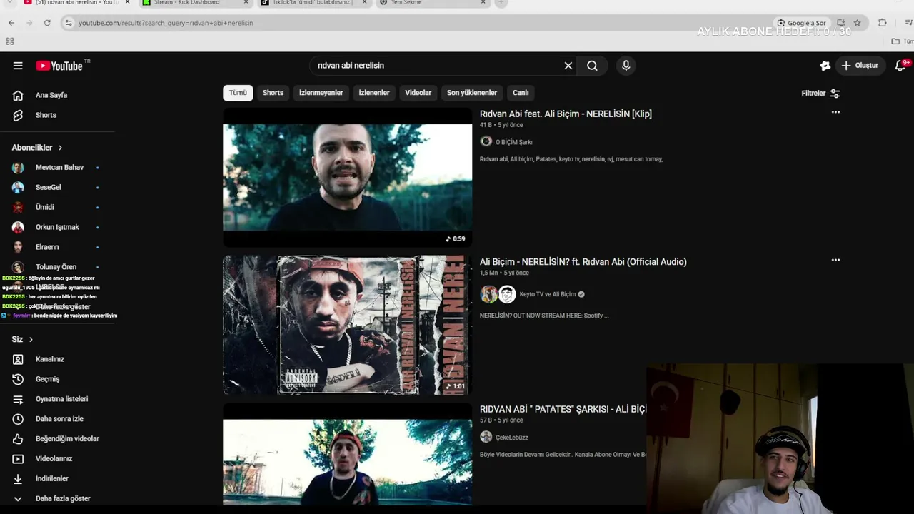Open the RIDVAN ABİ PATATES ŞARKISI title
This screenshot has height=514, width=914.
click(563, 409)
